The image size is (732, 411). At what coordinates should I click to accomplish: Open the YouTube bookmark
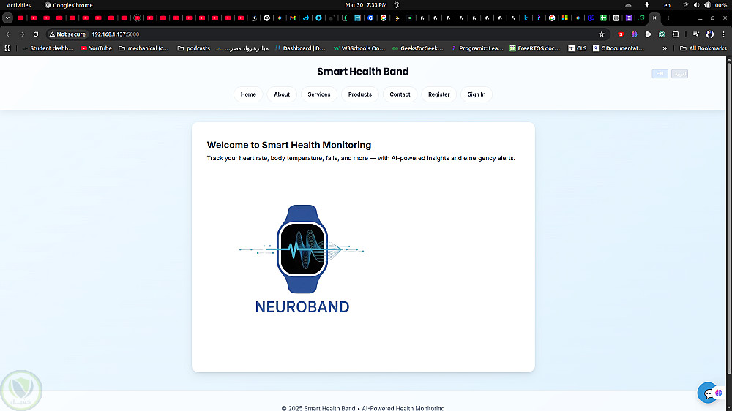(x=96, y=48)
